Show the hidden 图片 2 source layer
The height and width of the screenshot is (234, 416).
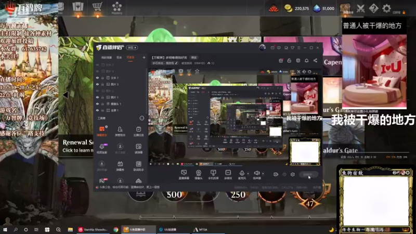click(x=97, y=90)
